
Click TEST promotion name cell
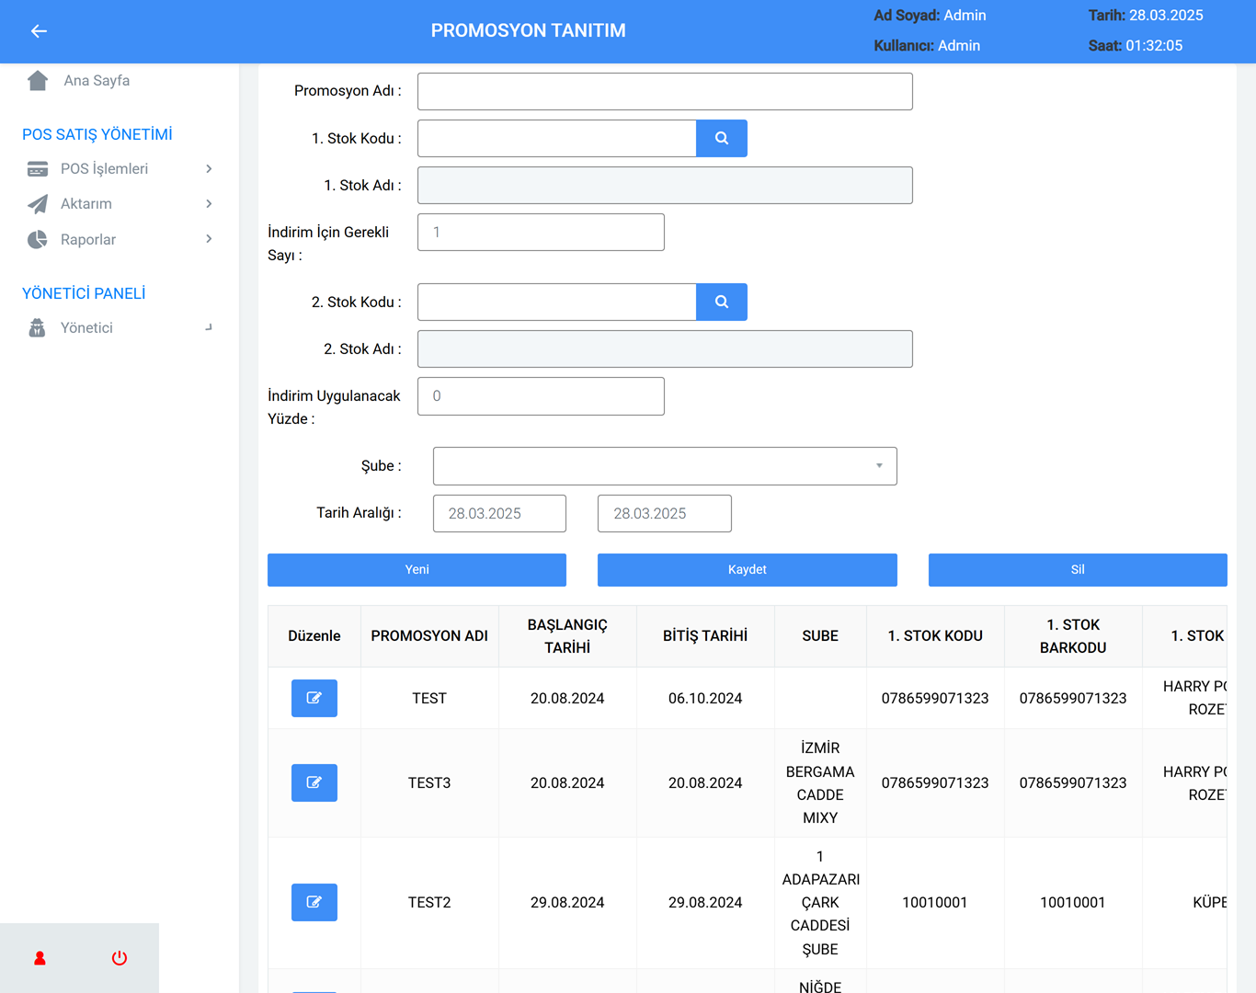(429, 699)
